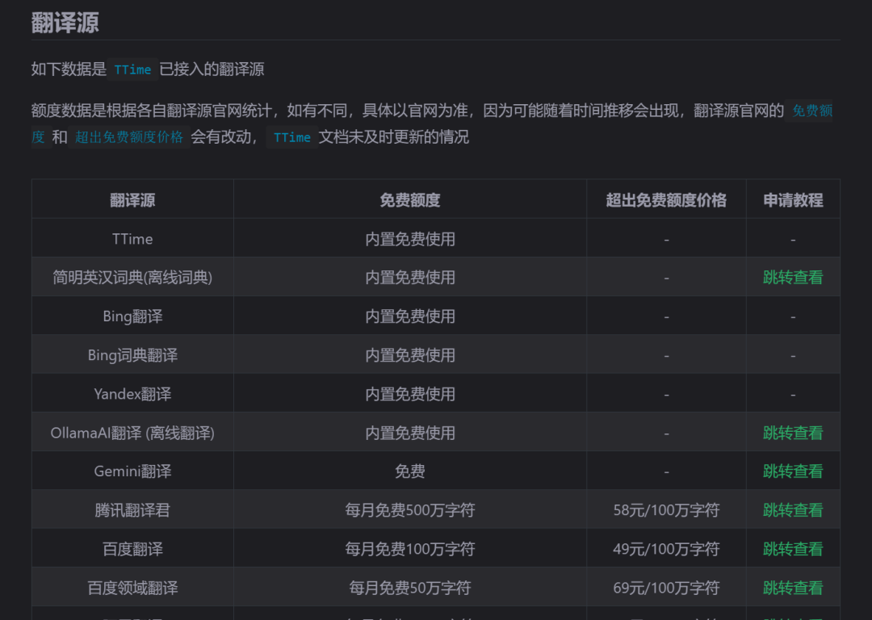Click the TTime code badge in second paragraph

click(x=291, y=137)
